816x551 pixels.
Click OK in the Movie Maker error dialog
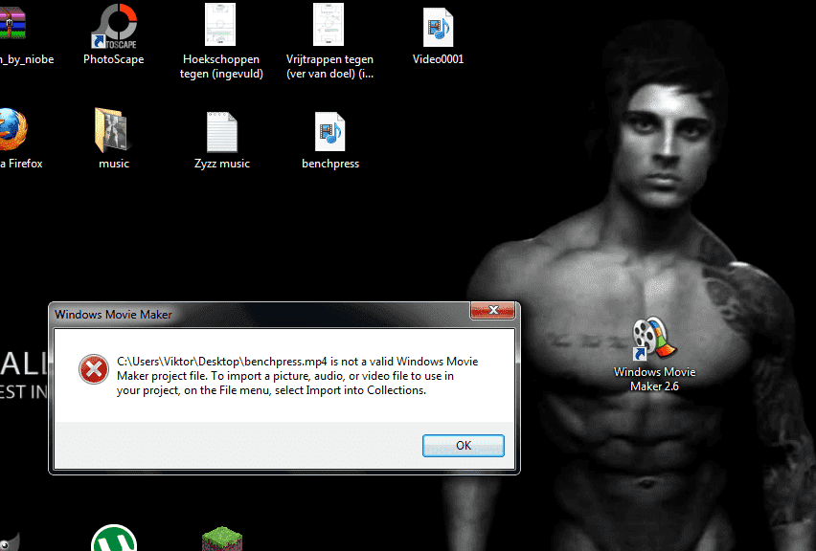point(464,445)
